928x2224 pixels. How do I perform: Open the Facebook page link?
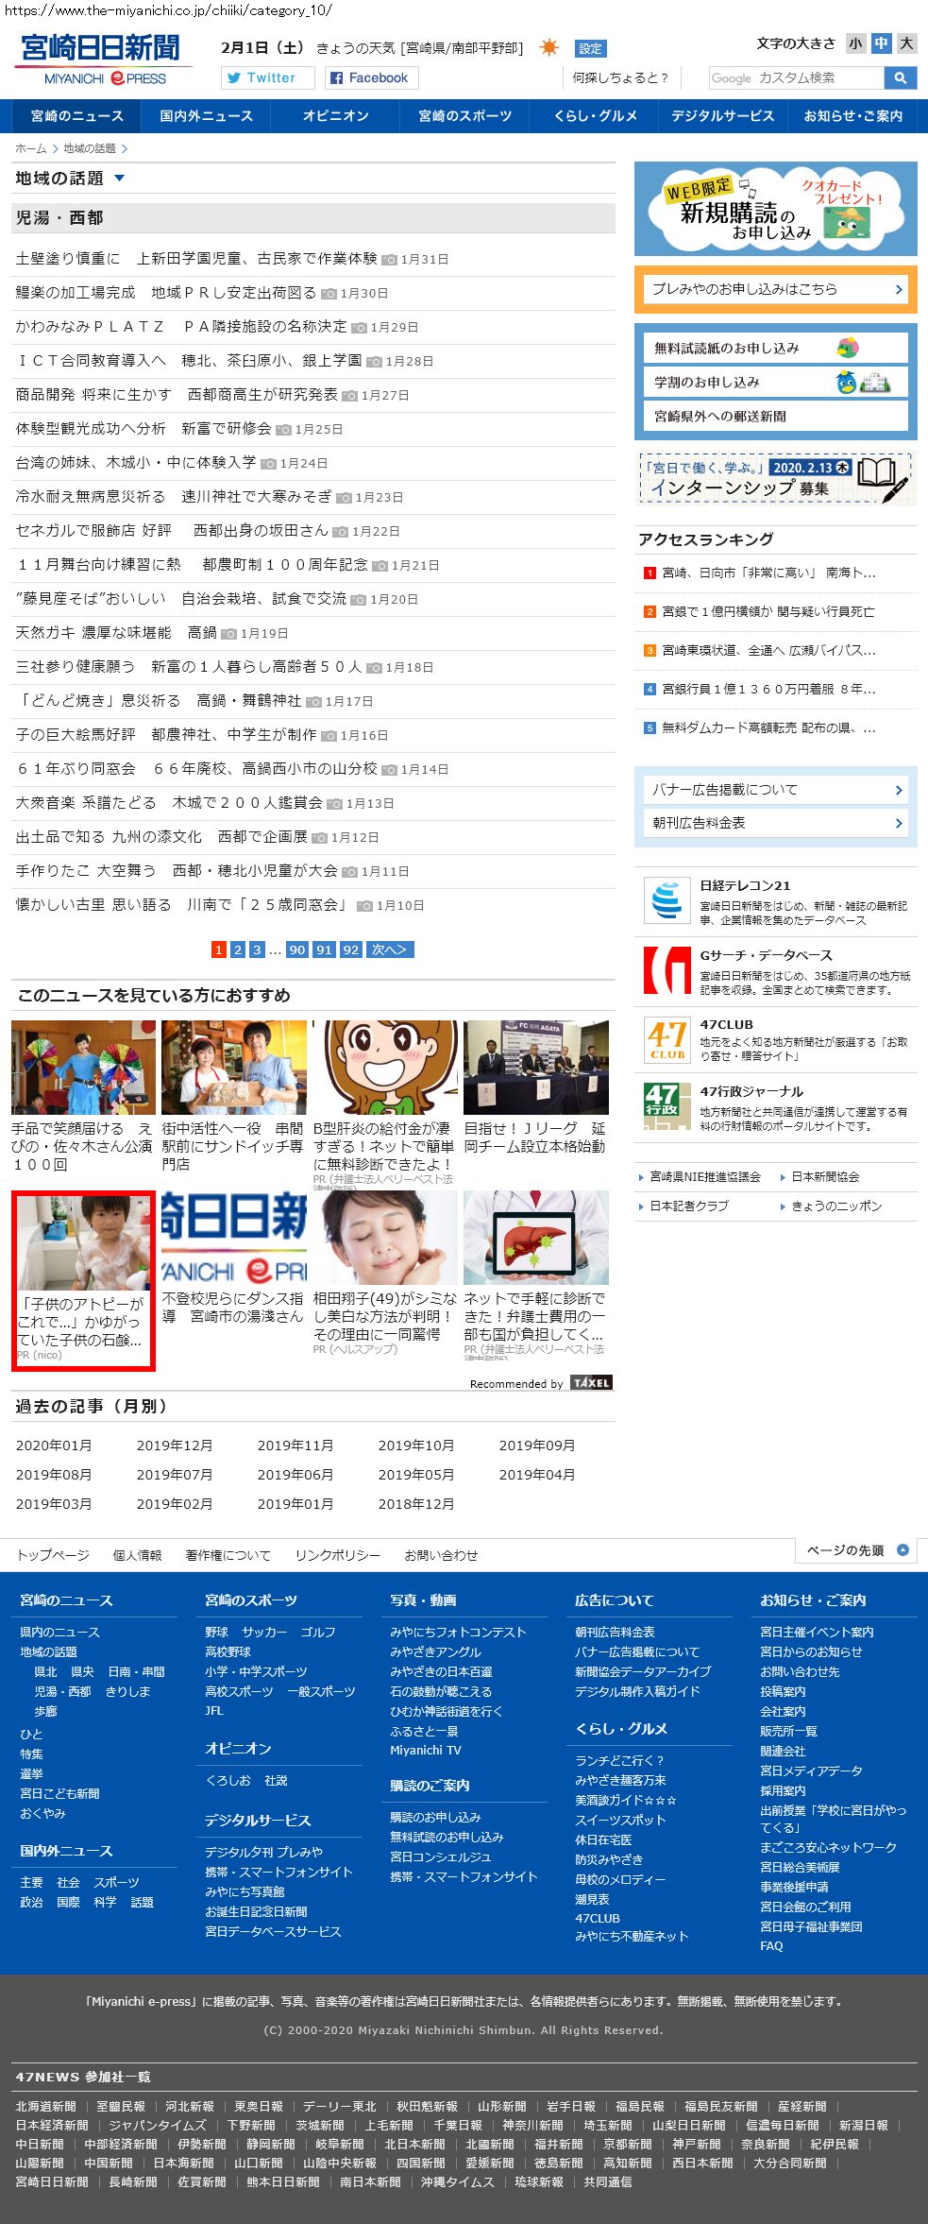point(369,78)
